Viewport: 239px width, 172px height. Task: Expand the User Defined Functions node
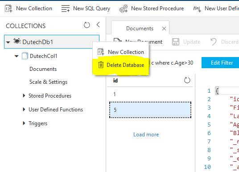[x=24, y=109]
